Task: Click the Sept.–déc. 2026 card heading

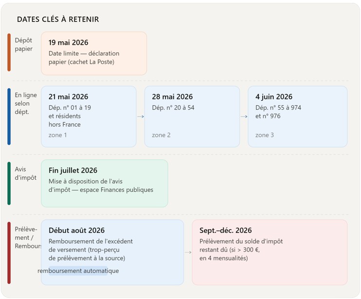Action: click(225, 231)
